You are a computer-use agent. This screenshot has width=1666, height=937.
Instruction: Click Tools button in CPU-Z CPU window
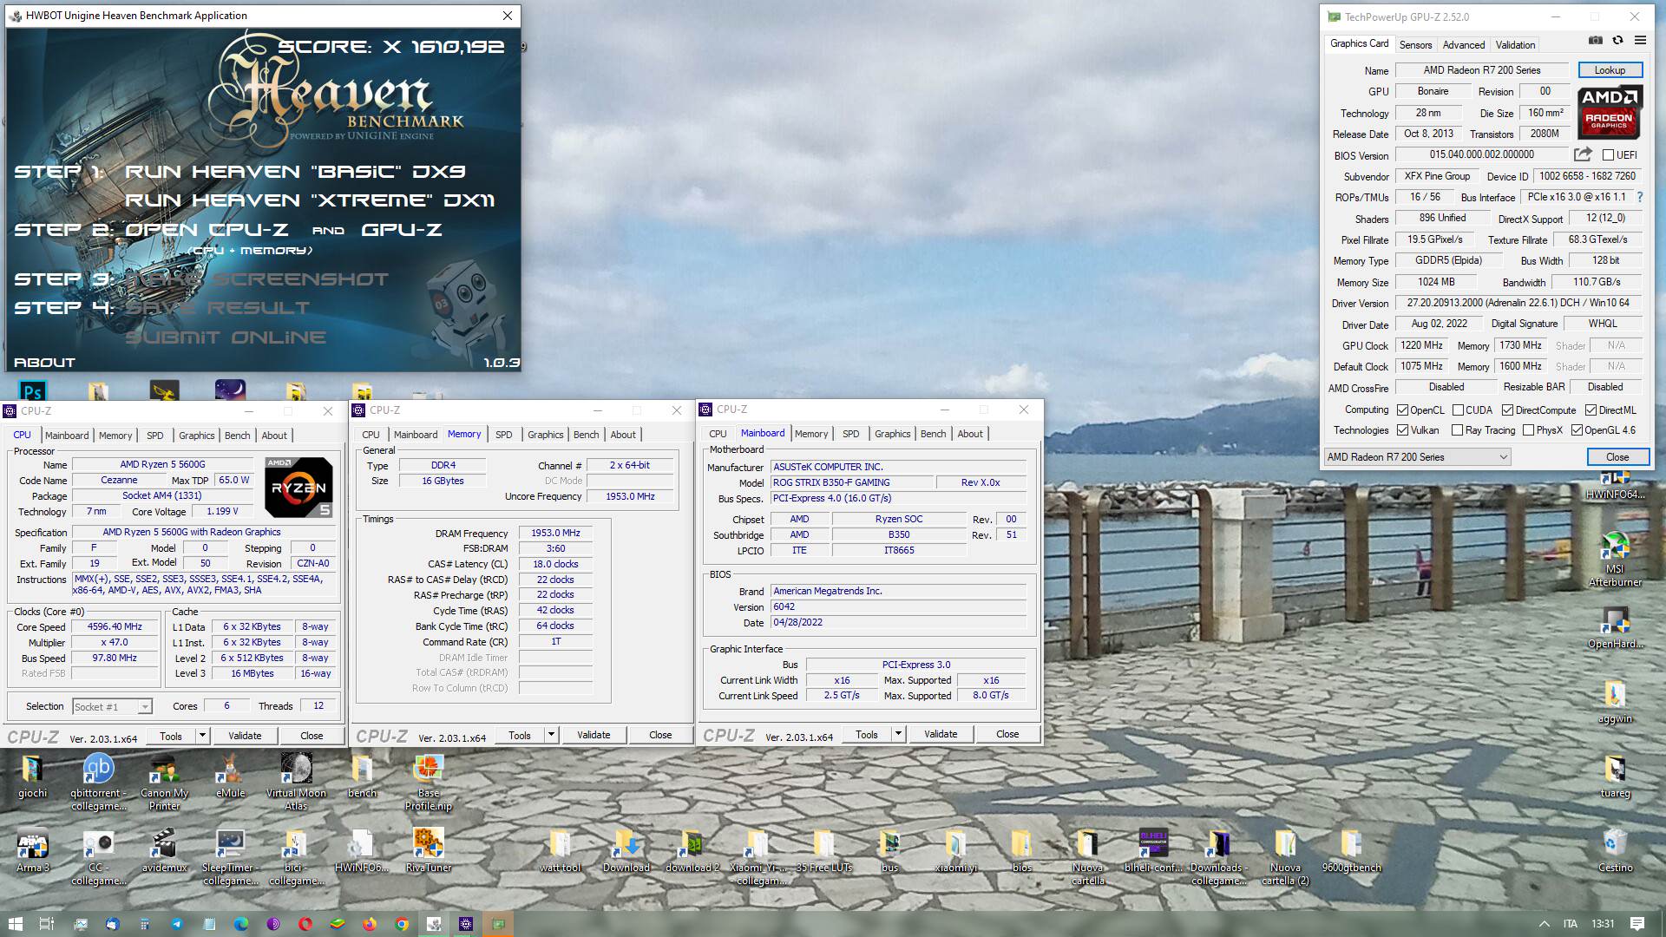(x=171, y=736)
